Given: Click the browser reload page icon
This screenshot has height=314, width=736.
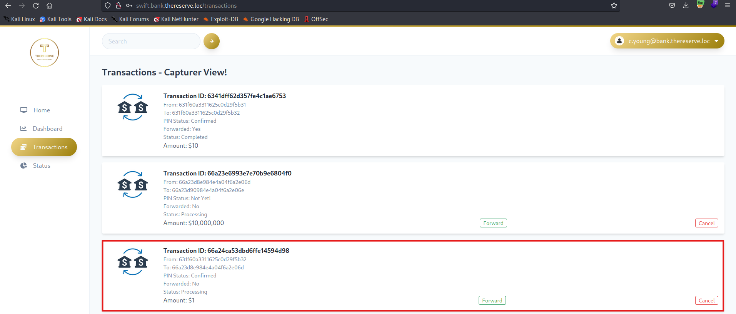Looking at the screenshot, I should click(36, 6).
